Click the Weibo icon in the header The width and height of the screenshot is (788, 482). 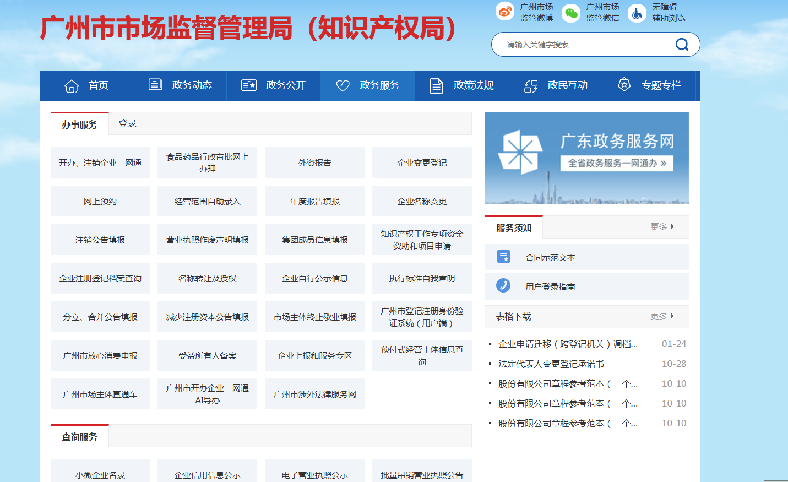pos(504,12)
